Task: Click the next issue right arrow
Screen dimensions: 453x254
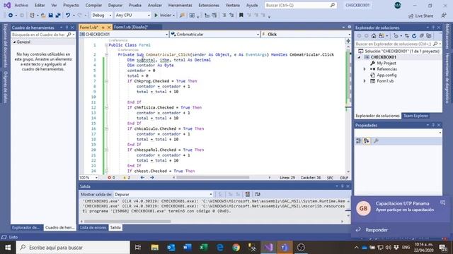Action: point(152,178)
